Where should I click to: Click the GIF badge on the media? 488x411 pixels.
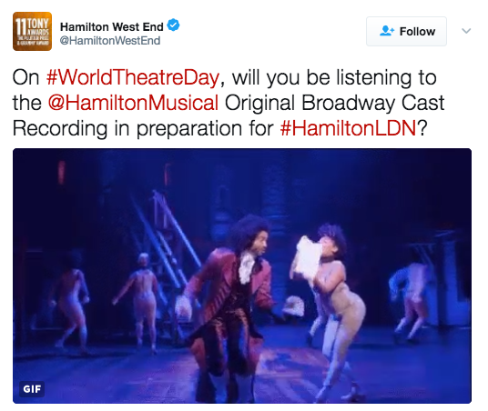coord(32,389)
